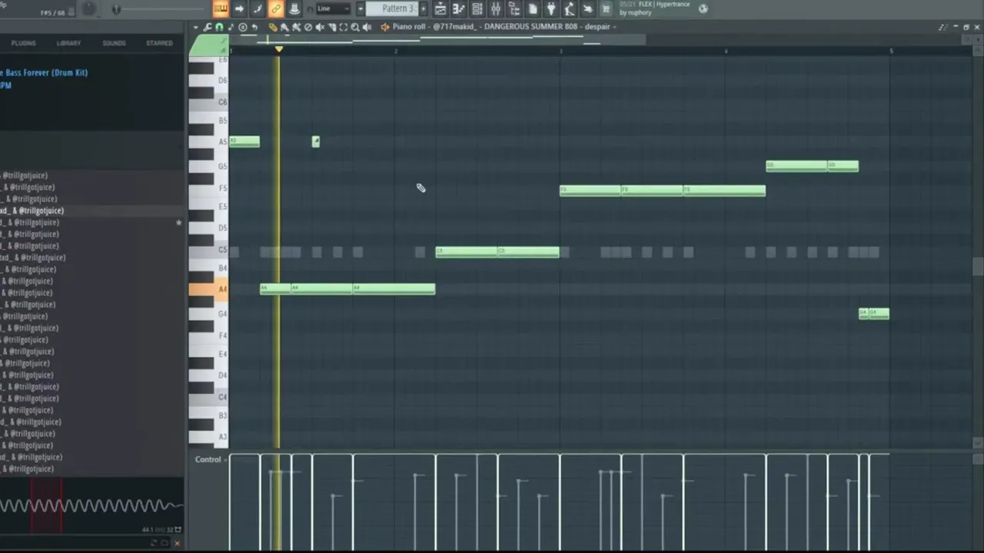Viewport: 984px width, 553px height.
Task: Click bar 3 on the timeline ruler
Action: [560, 51]
